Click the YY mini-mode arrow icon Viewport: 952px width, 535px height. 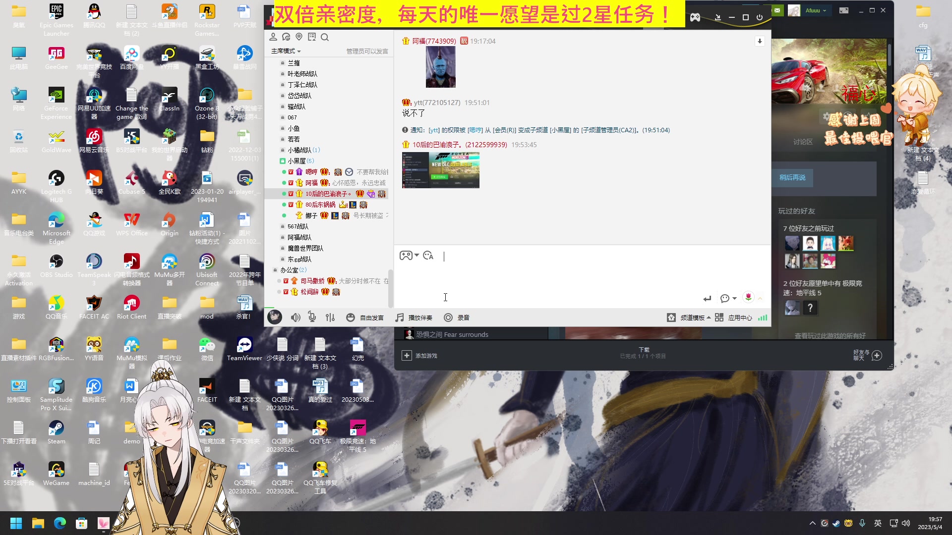(x=717, y=17)
